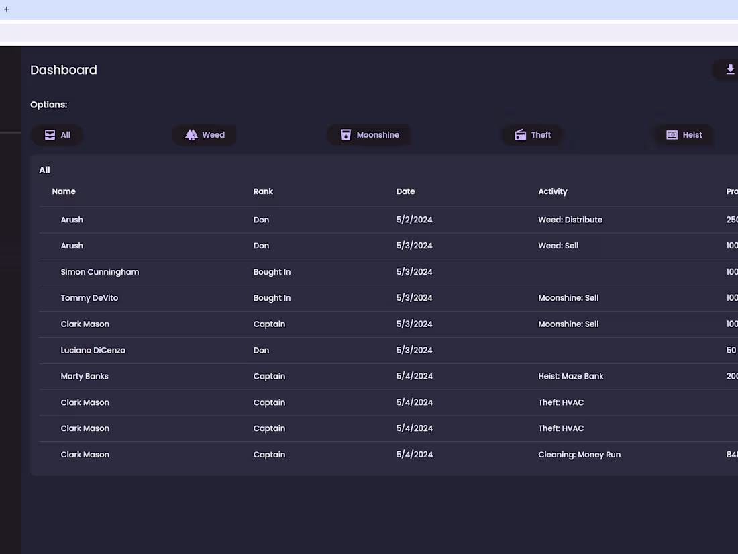Click the money icon in Heist filter
Viewport: 738px width, 554px height.
tap(672, 135)
